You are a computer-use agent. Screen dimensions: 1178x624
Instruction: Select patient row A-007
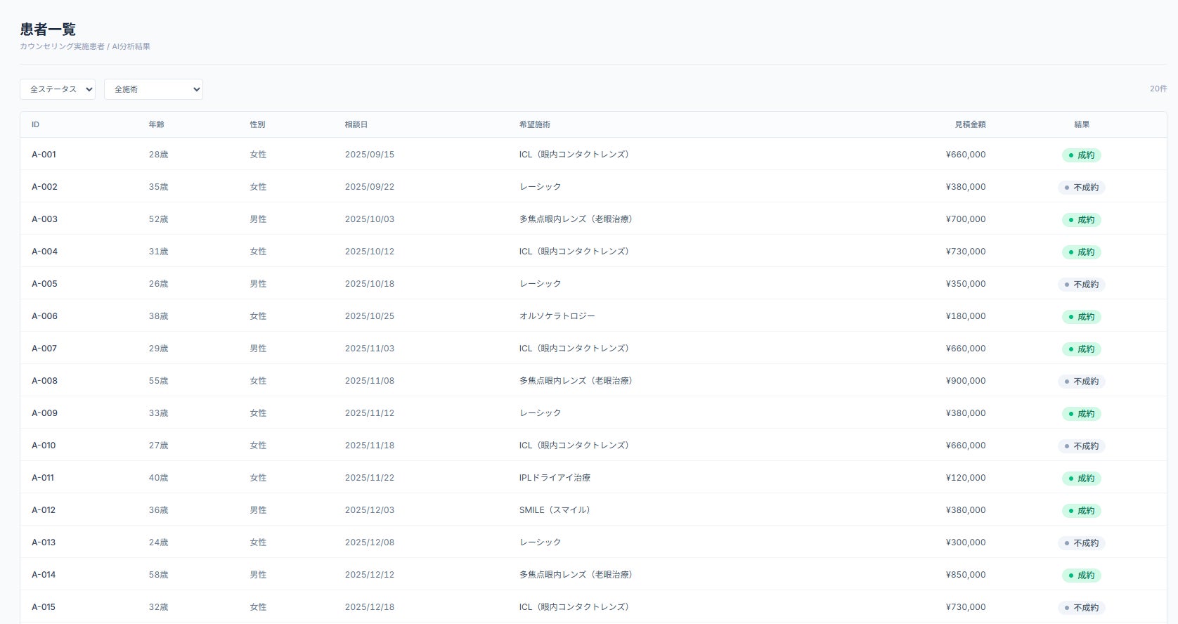pyautogui.click(x=593, y=348)
